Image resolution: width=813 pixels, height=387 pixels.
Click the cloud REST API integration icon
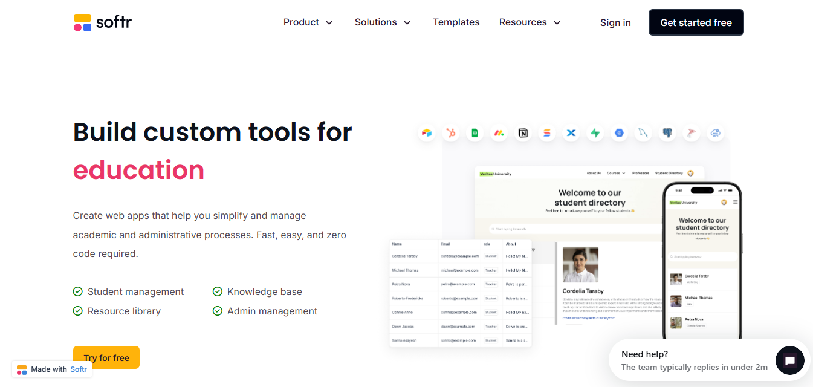(716, 133)
